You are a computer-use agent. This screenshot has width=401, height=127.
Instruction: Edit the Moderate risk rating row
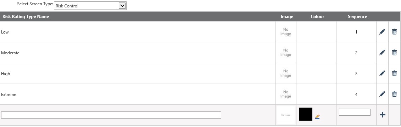click(x=382, y=53)
